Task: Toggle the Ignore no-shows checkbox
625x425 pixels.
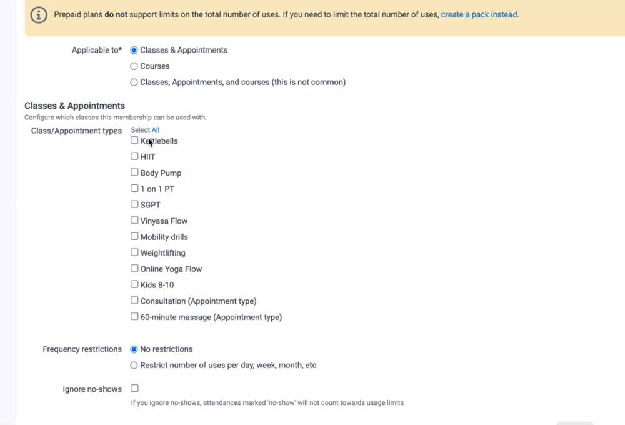Action: point(134,389)
